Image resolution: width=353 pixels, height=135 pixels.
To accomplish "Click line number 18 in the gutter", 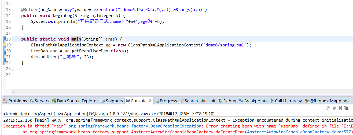I will (x=8, y=39).
